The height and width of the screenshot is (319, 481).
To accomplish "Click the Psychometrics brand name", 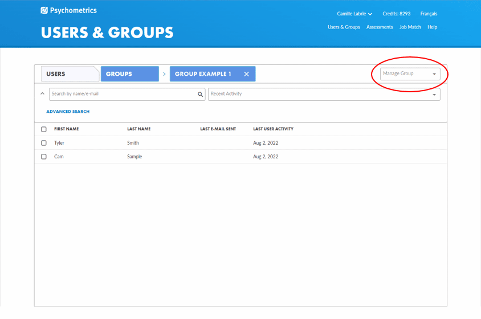I will (x=74, y=10).
